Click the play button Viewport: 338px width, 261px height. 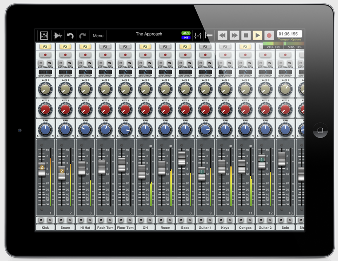(x=257, y=35)
